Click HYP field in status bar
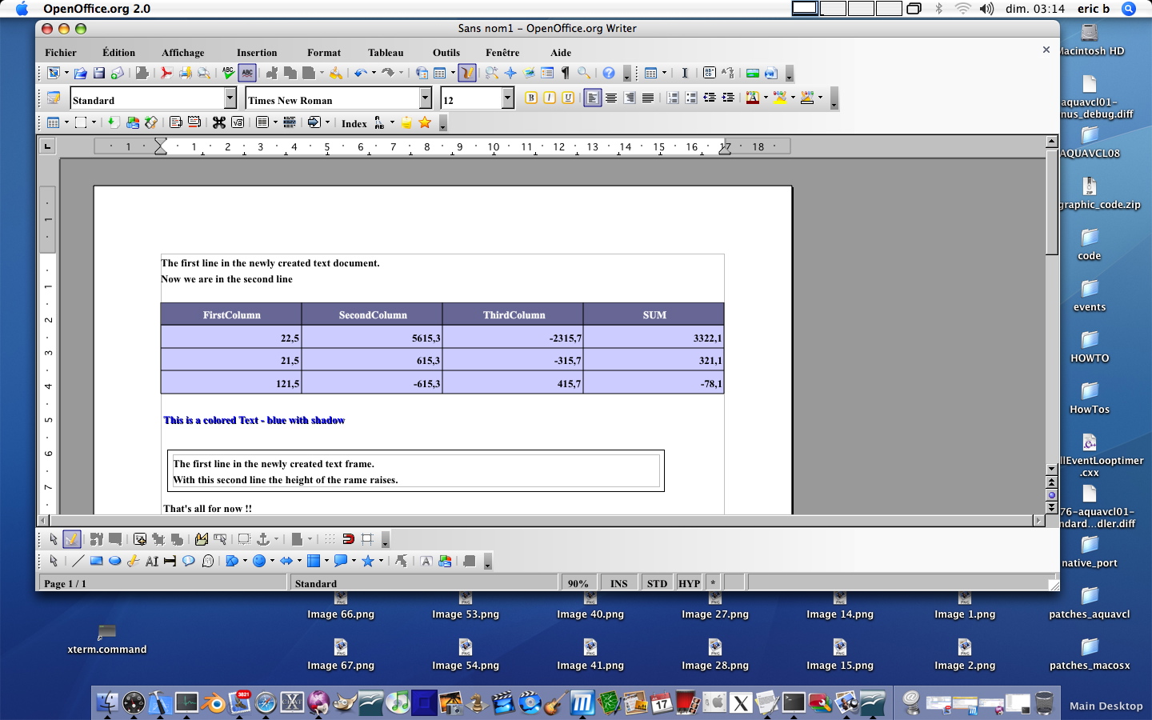The width and height of the screenshot is (1152, 720). click(690, 583)
